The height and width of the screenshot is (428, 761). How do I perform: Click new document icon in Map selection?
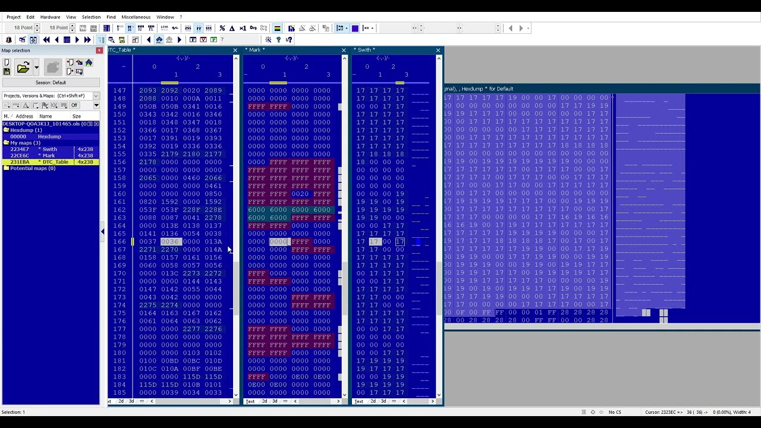(7, 62)
